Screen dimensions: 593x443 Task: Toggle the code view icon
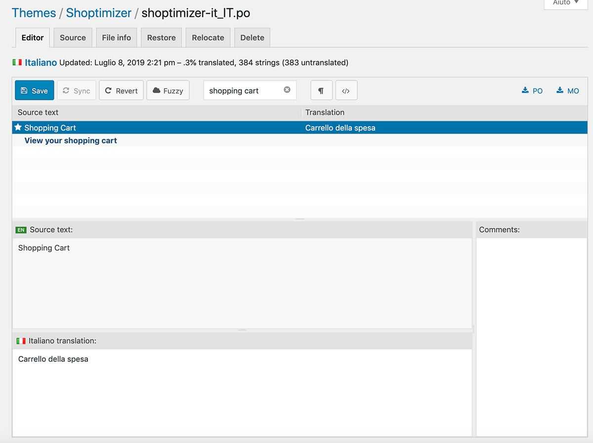(346, 90)
